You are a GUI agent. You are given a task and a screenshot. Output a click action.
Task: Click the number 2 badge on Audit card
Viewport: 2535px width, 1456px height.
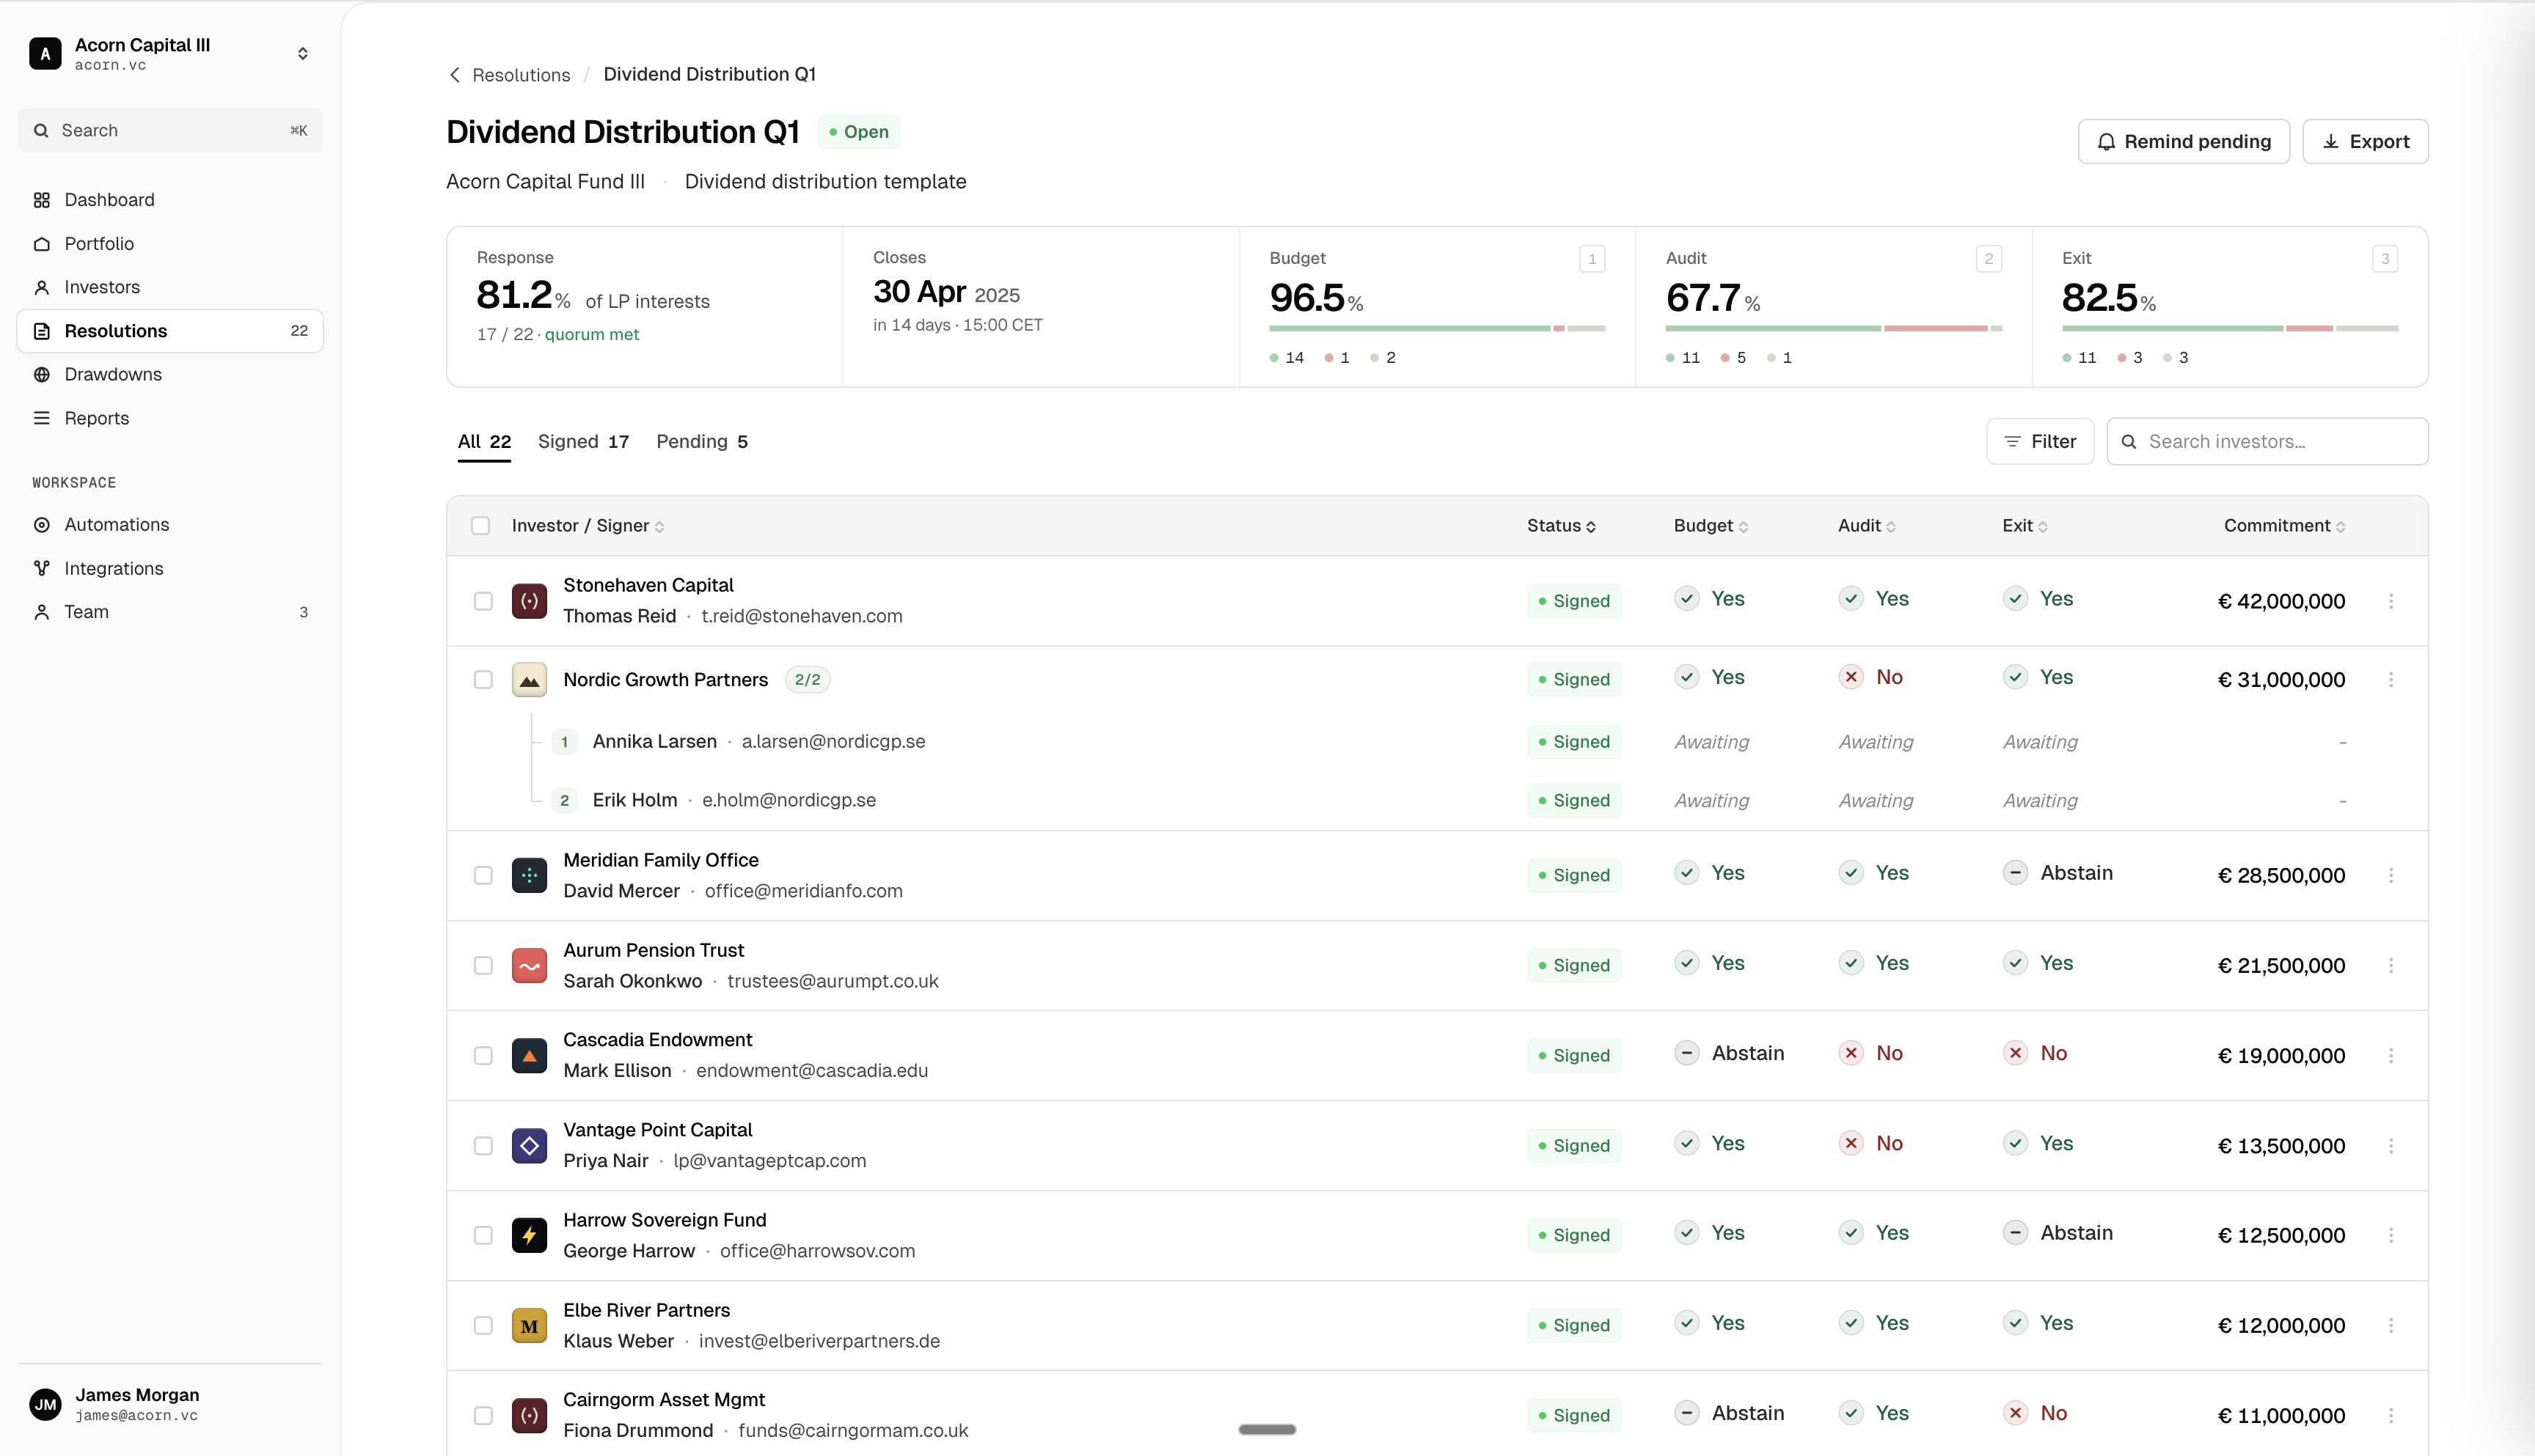[1989, 259]
